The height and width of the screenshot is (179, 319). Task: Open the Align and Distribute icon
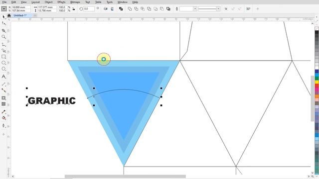point(248,9)
